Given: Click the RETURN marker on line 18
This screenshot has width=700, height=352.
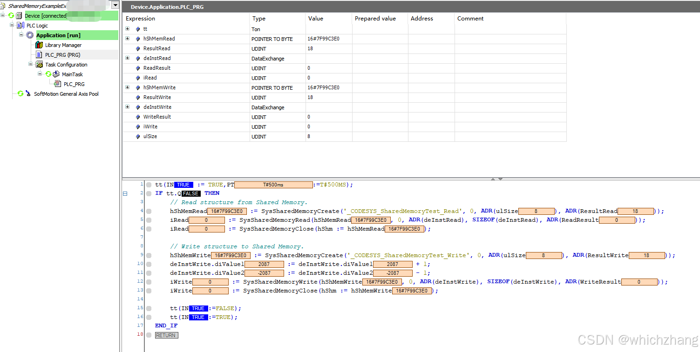Looking at the screenshot, I should (x=166, y=335).
